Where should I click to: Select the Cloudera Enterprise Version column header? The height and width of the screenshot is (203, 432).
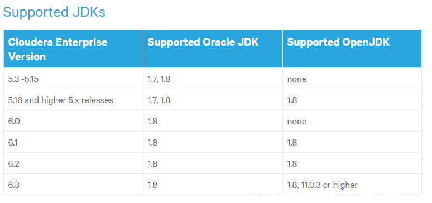pyautogui.click(x=73, y=49)
